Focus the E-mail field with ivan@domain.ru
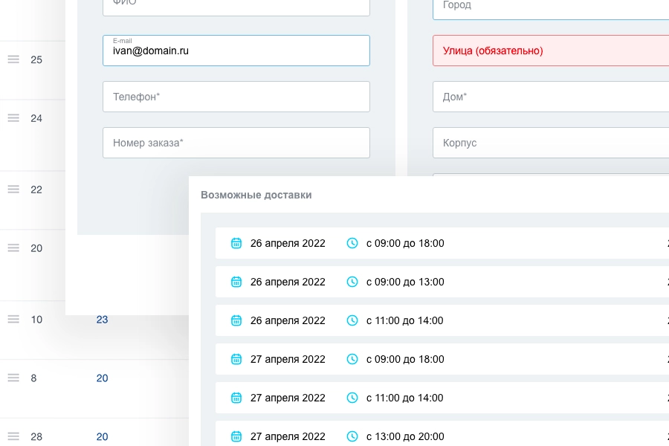The width and height of the screenshot is (669, 446). (x=236, y=51)
